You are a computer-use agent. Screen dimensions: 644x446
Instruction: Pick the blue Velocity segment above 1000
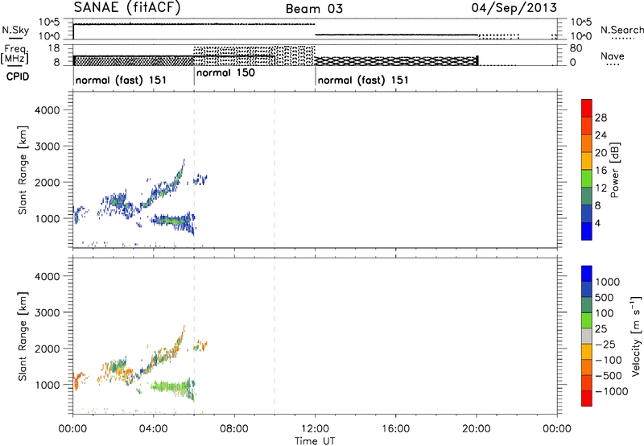click(x=587, y=274)
